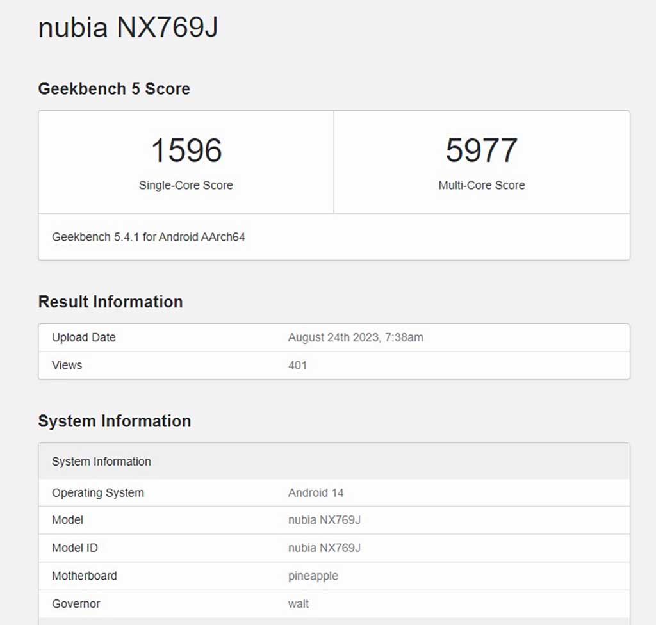The image size is (656, 625).
Task: Click the Geekbench 5 Score heading
Action: pyautogui.click(x=114, y=88)
